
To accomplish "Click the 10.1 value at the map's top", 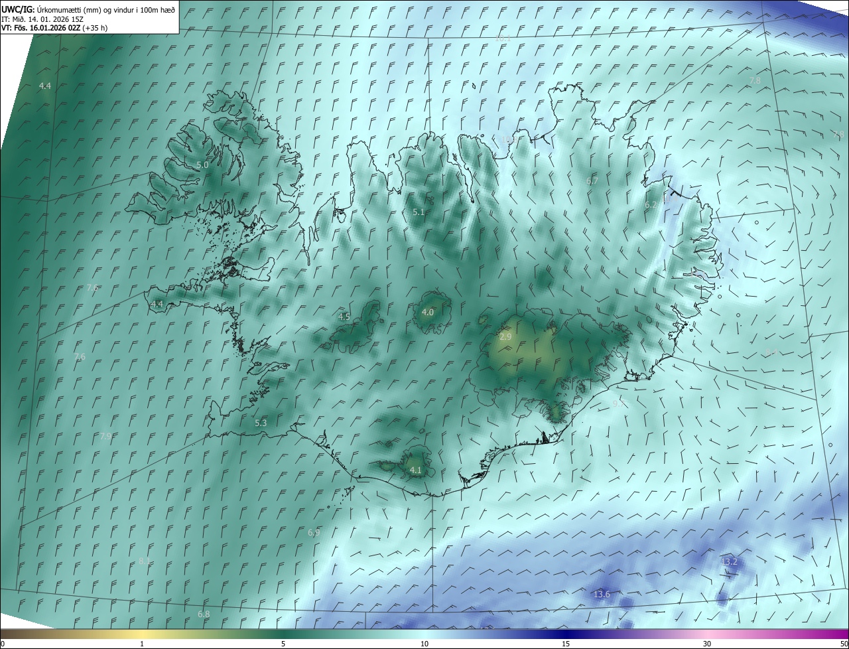I will tap(503, 38).
